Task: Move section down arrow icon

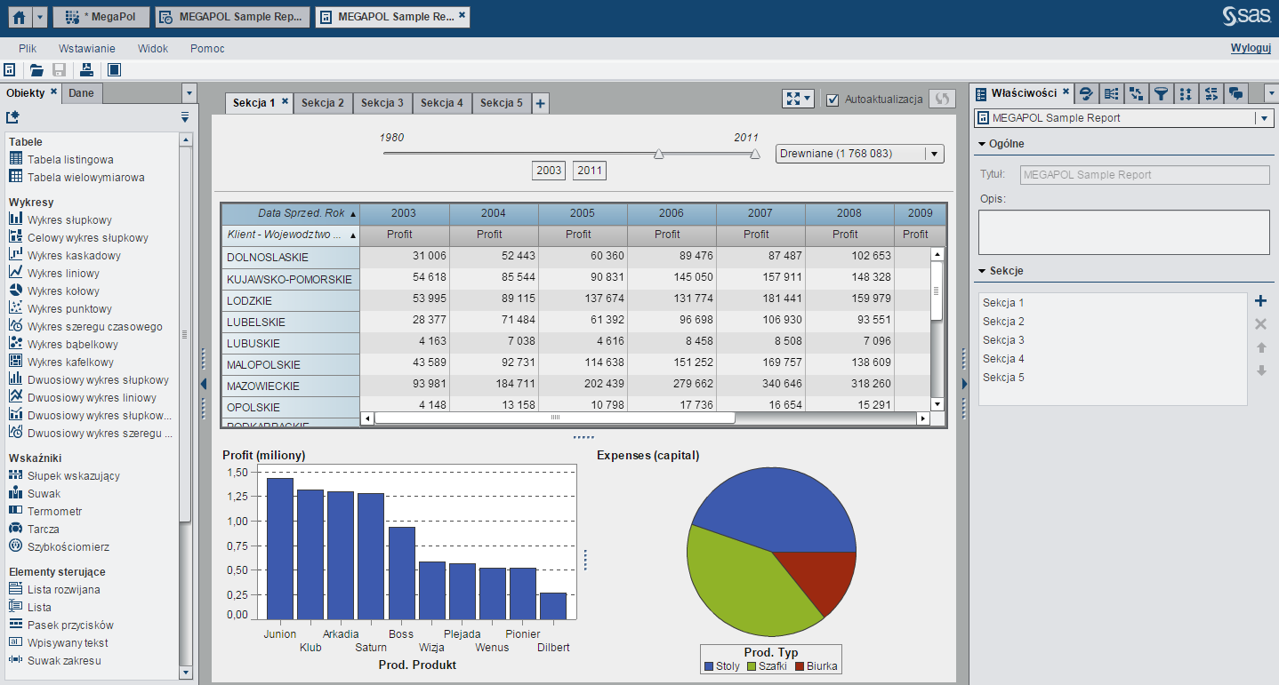Action: (x=1260, y=370)
